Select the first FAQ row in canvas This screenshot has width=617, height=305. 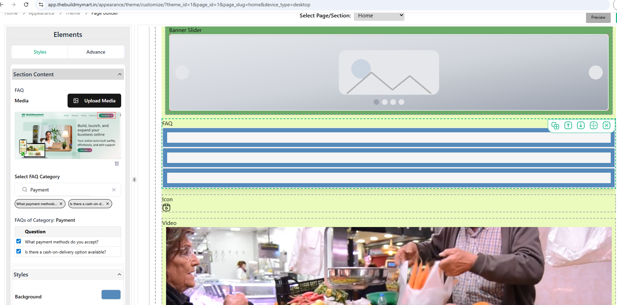(389, 138)
